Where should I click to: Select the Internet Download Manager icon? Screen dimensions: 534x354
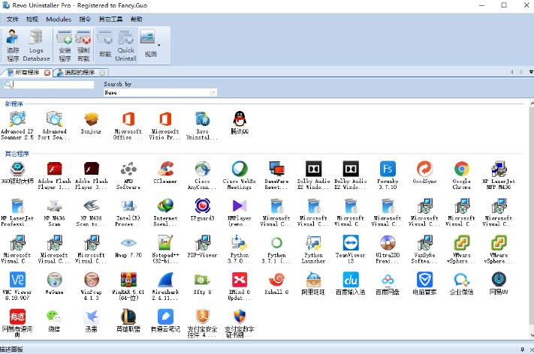click(x=165, y=205)
